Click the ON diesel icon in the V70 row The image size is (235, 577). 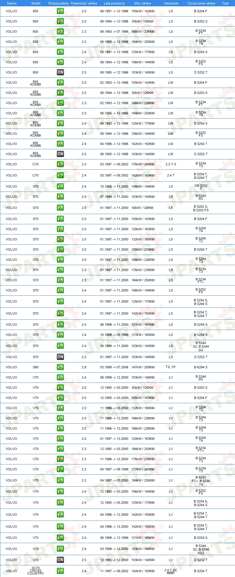tap(60, 560)
